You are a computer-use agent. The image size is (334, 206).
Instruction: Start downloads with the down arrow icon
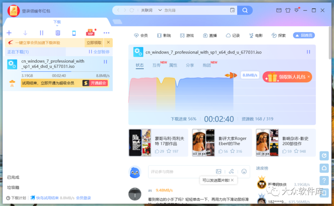click(x=25, y=33)
